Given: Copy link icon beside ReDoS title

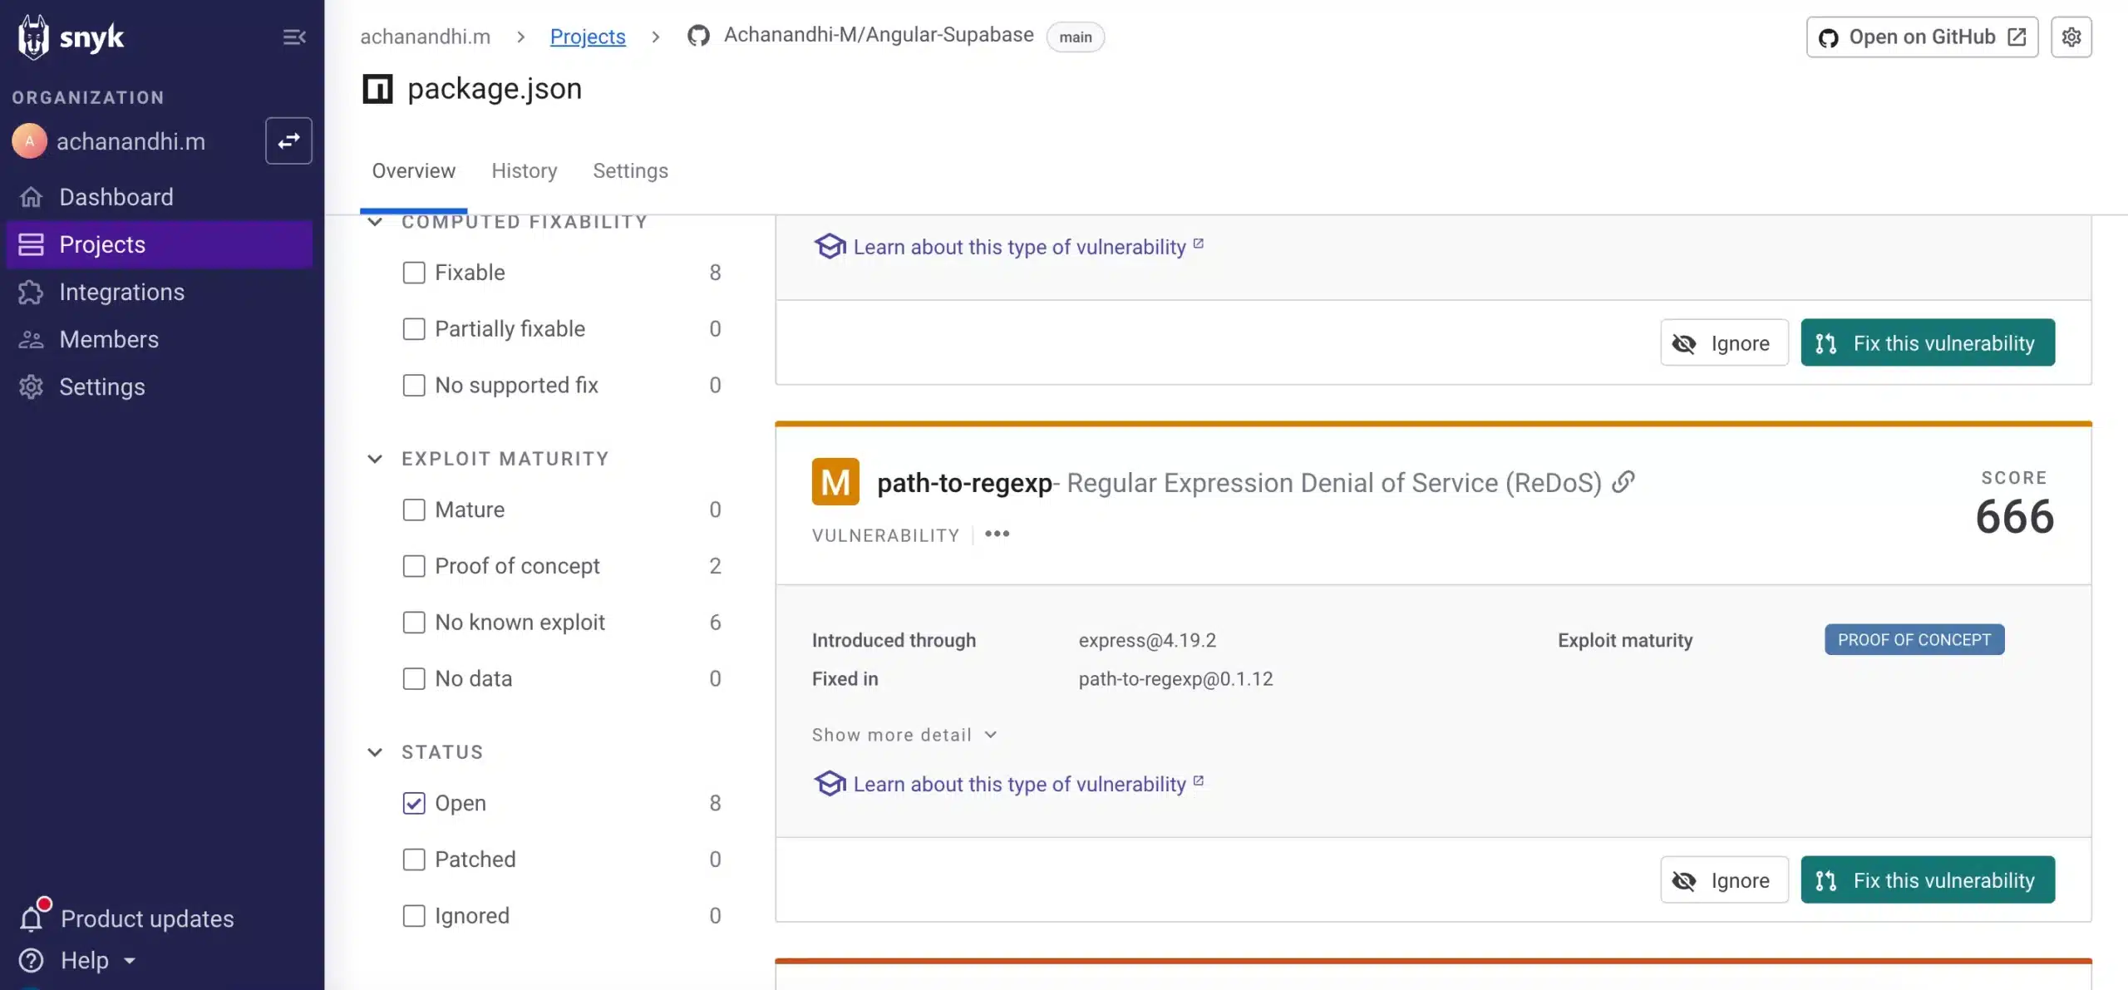Looking at the screenshot, I should [1623, 482].
